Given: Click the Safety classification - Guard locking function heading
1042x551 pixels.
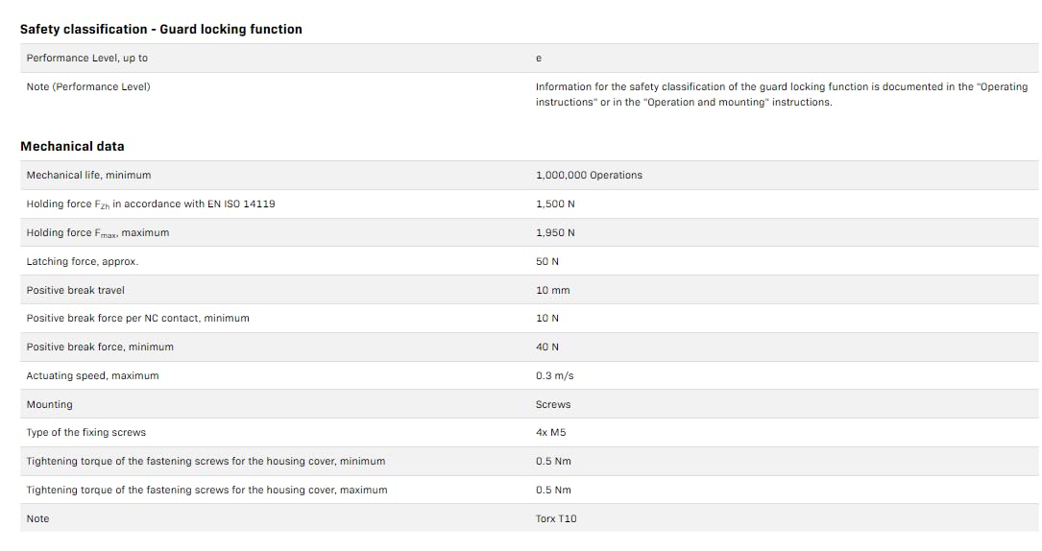Looking at the screenshot, I should (x=161, y=30).
